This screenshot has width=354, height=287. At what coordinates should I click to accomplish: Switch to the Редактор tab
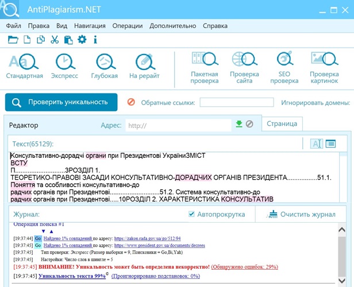pyautogui.click(x=24, y=125)
